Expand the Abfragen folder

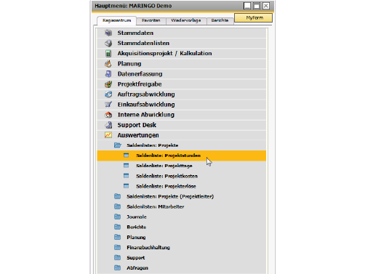(x=182, y=267)
